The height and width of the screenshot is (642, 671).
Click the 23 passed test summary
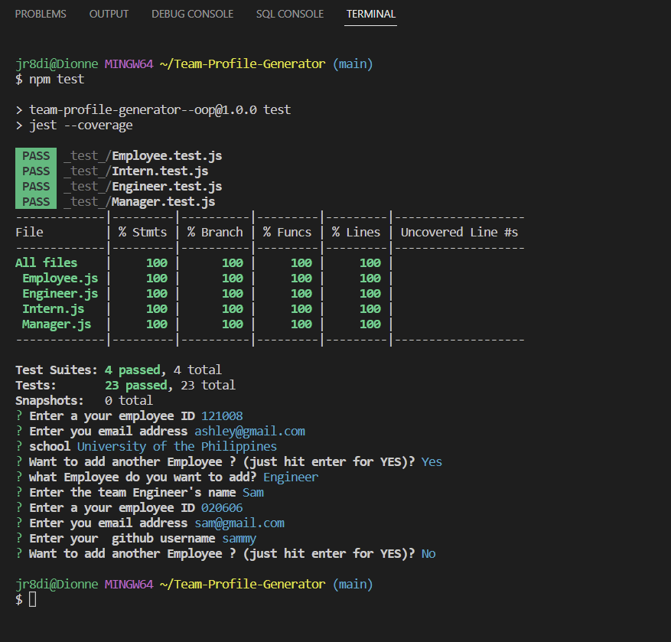[x=130, y=385]
